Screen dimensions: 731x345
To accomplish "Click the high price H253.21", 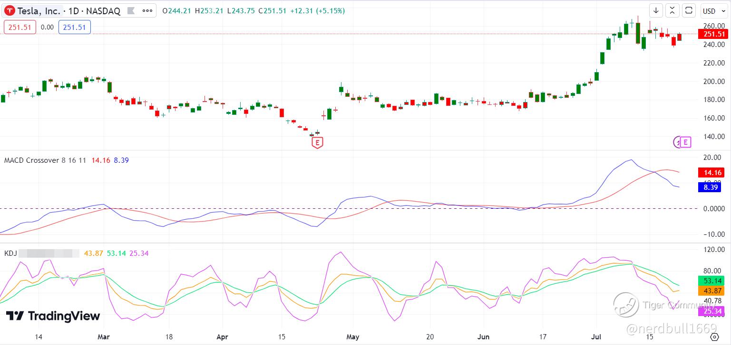I will click(210, 11).
